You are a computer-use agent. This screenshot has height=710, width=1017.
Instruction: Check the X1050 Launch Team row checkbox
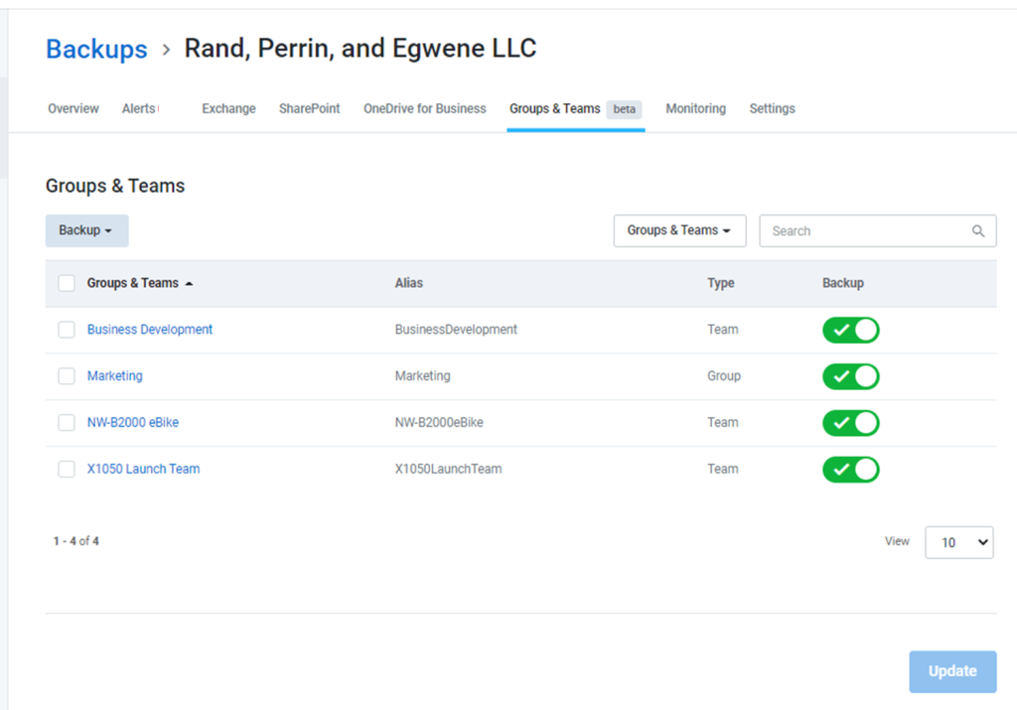tap(67, 469)
